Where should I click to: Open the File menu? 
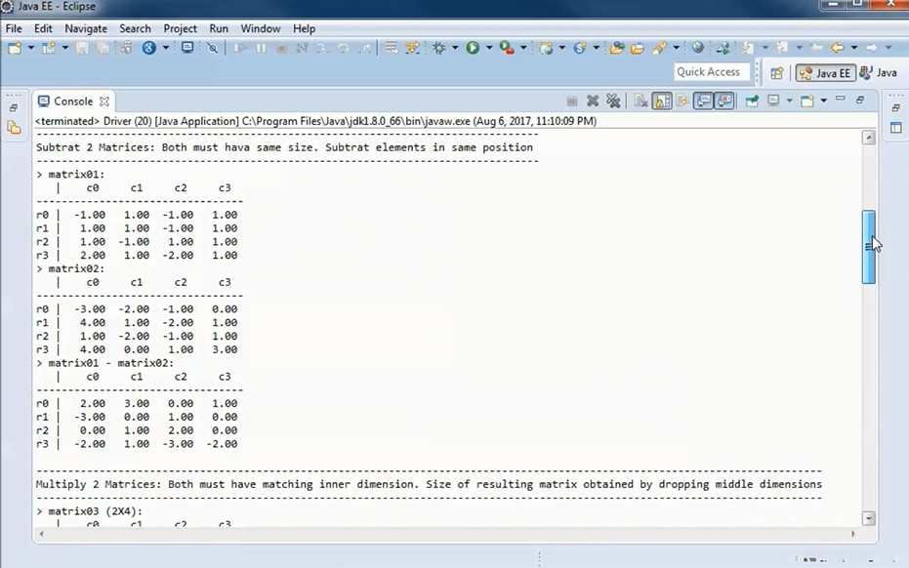point(14,28)
